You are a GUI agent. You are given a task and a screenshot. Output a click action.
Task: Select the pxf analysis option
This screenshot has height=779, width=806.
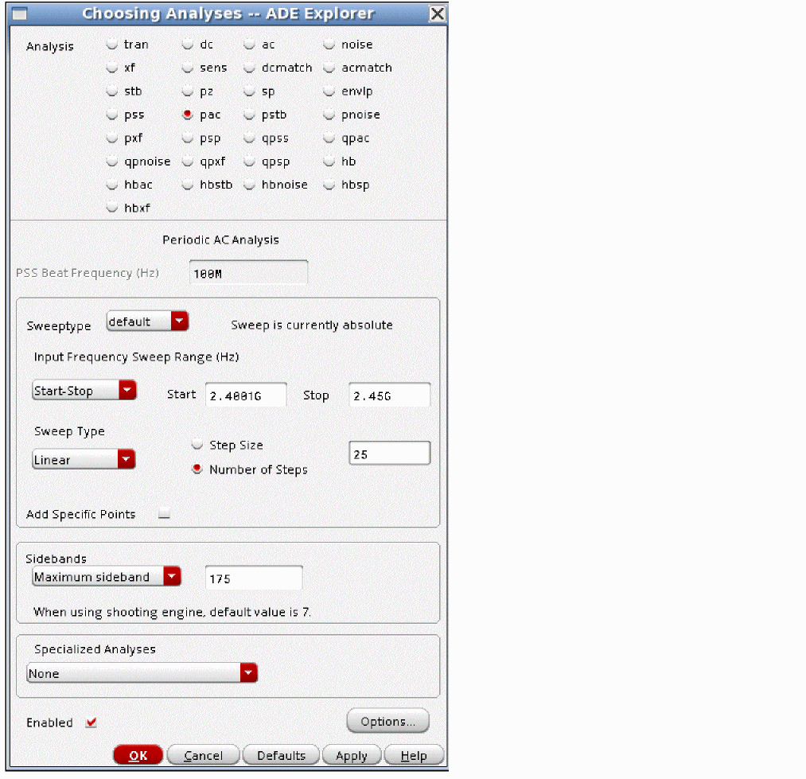pos(112,138)
